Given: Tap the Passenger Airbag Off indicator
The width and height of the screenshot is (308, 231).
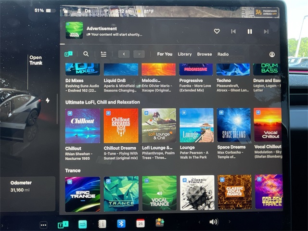Looking at the screenshot, I should [x=266, y=13].
